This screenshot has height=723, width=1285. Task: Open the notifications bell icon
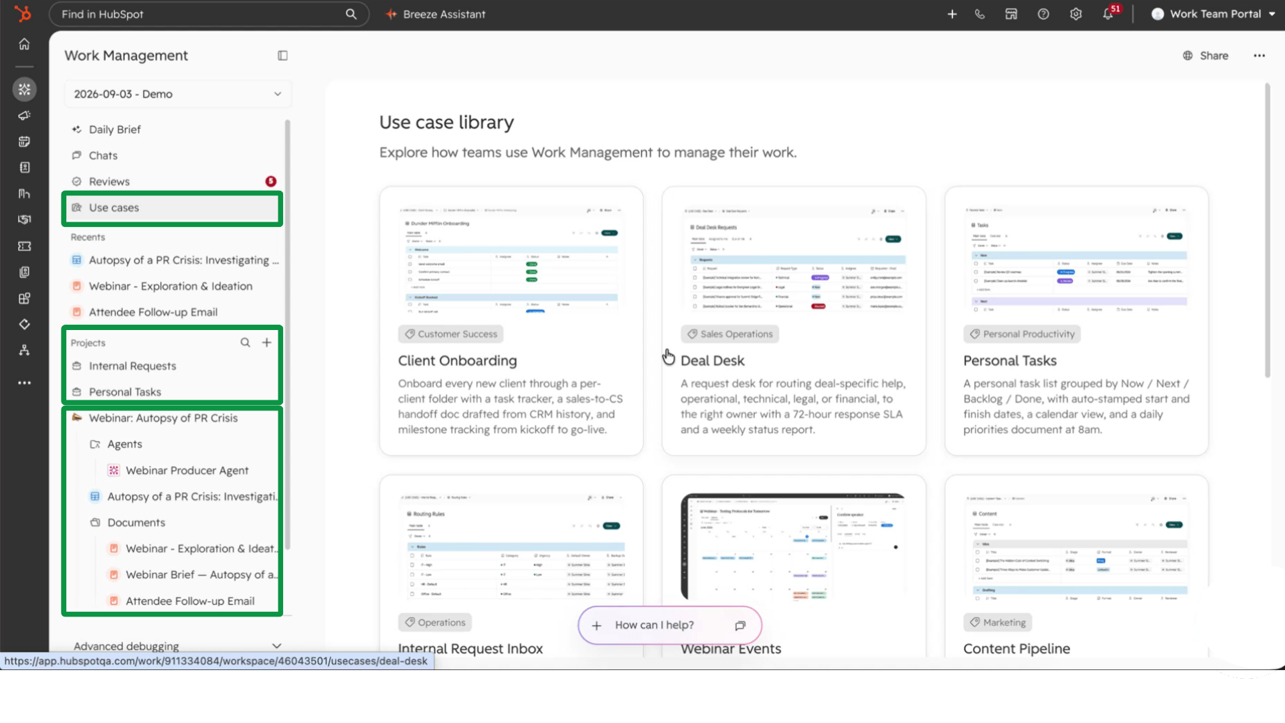(1109, 13)
